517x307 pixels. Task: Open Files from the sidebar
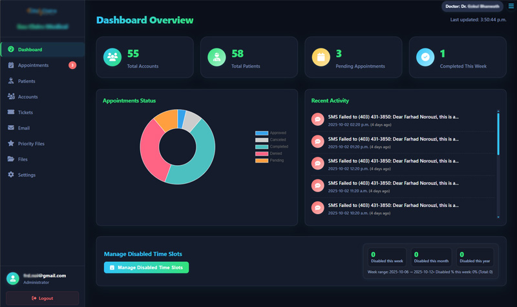43,159
